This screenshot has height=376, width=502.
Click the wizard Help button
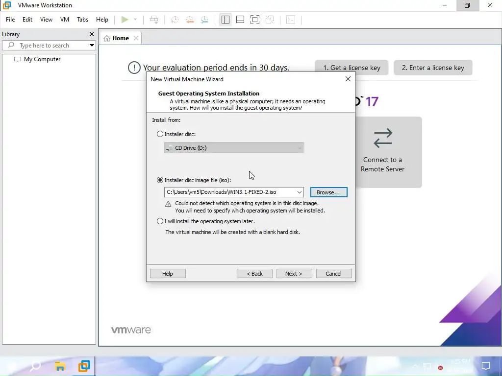point(168,273)
